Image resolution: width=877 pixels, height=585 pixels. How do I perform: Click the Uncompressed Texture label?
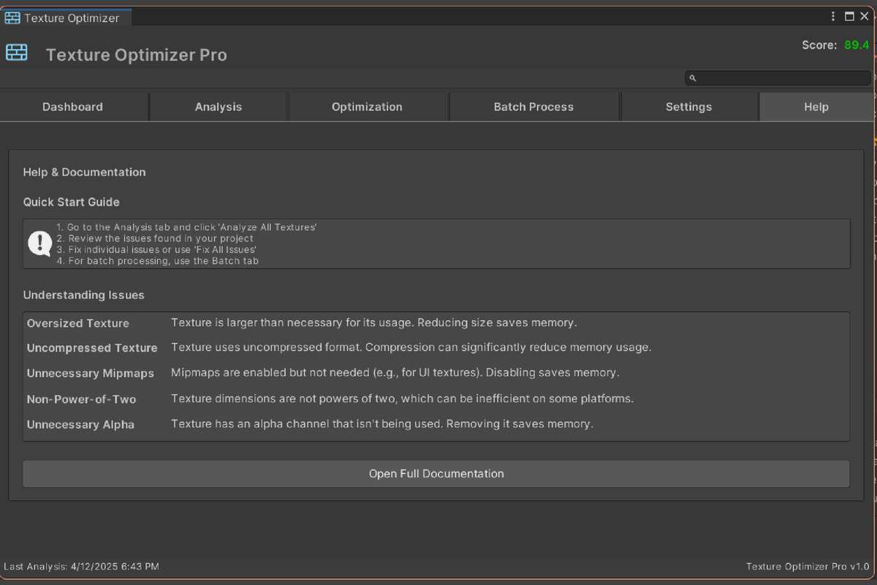92,348
